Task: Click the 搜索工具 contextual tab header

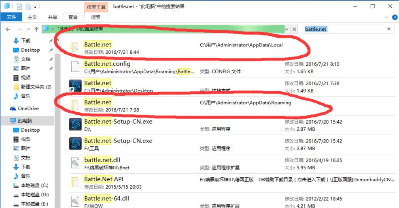Action: pos(96,7)
